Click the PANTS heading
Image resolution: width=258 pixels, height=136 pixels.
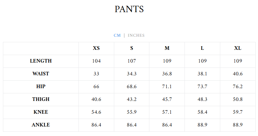pos(129,9)
